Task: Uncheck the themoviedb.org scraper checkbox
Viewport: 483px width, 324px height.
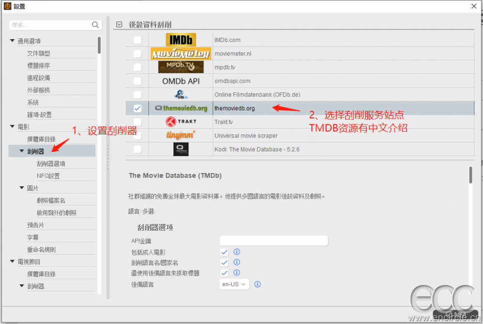Action: (x=138, y=108)
